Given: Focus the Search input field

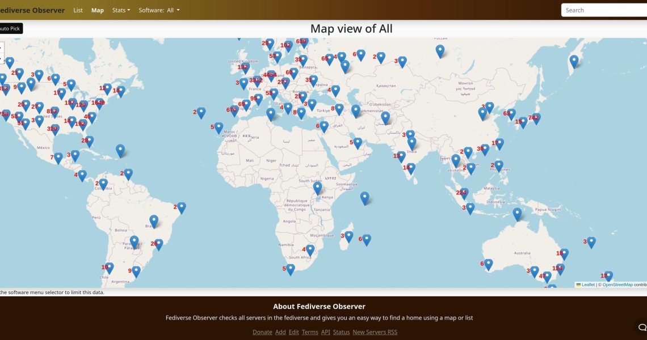Looking at the screenshot, I should click(604, 10).
